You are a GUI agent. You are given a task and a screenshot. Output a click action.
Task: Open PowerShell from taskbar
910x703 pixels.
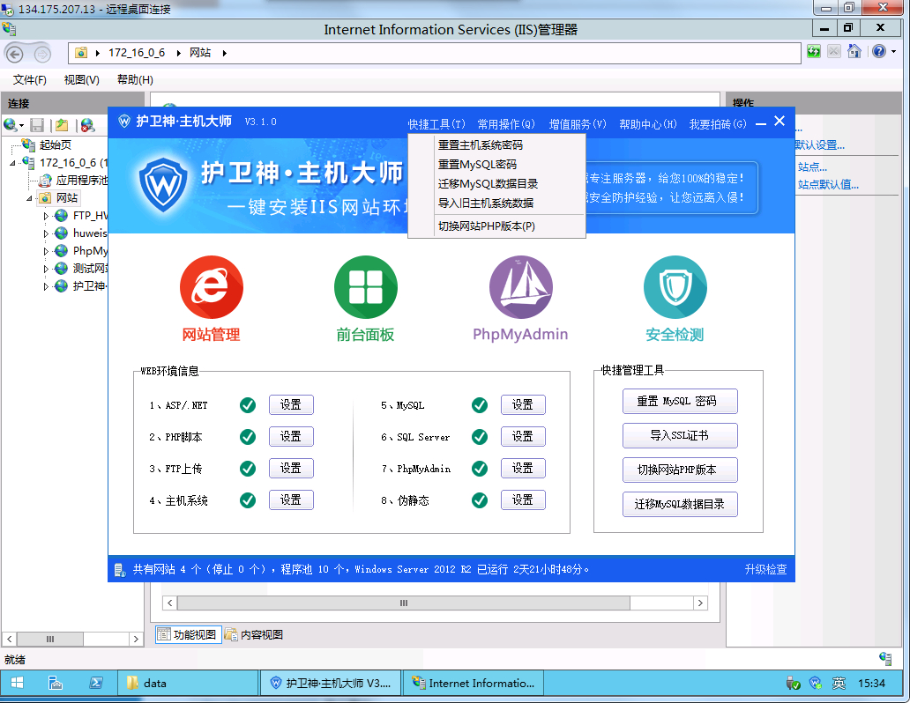coord(96,683)
